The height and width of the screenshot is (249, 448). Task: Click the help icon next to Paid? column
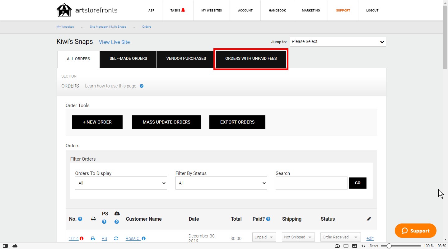268,219
